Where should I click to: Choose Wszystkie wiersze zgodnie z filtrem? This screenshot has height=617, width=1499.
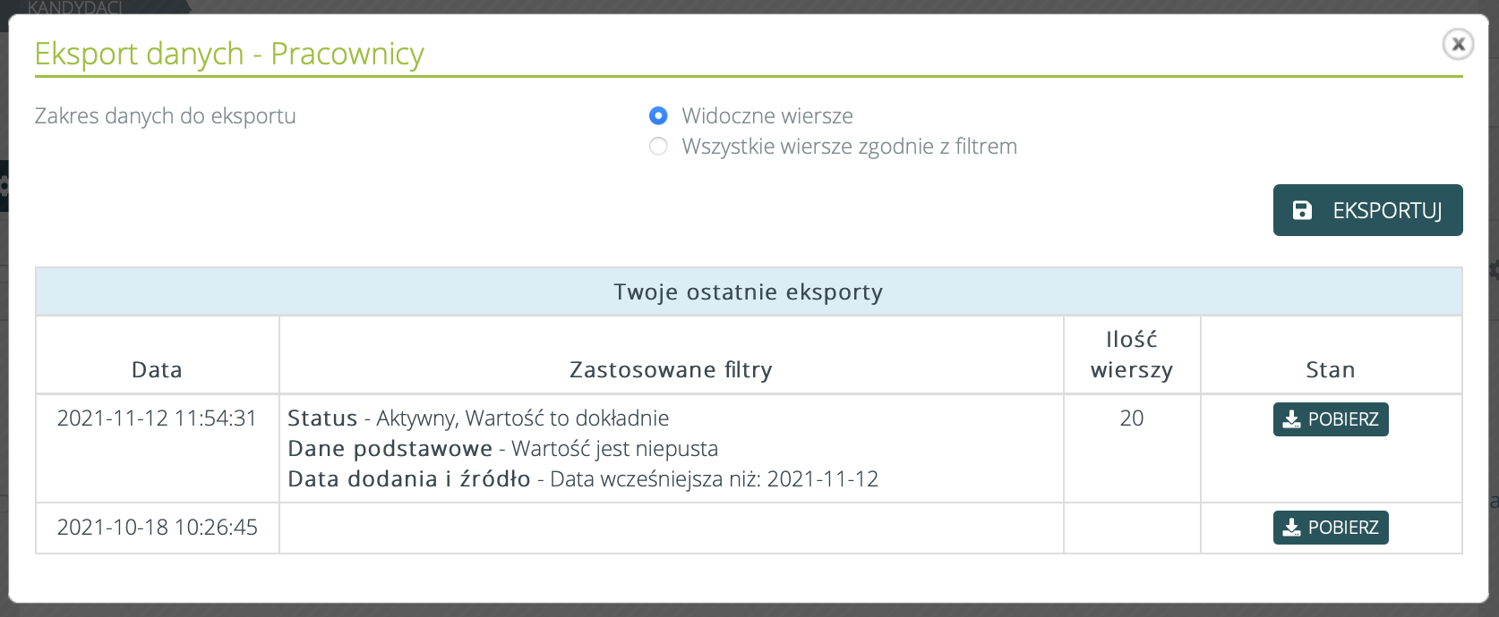pyautogui.click(x=658, y=147)
